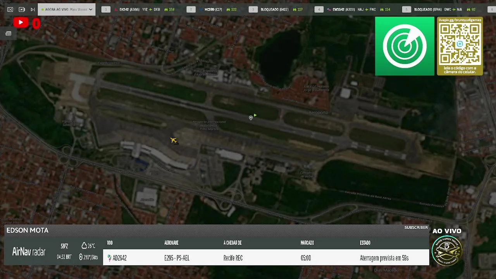Viewport: 496px width, 279px height.
Task: Click the 26°C temperature weather icon
Action: [x=84, y=246]
